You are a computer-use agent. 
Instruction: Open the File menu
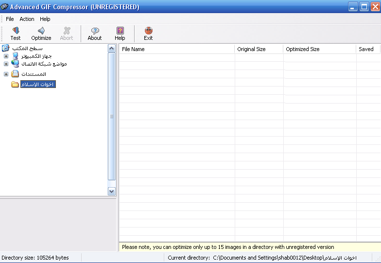(x=10, y=19)
